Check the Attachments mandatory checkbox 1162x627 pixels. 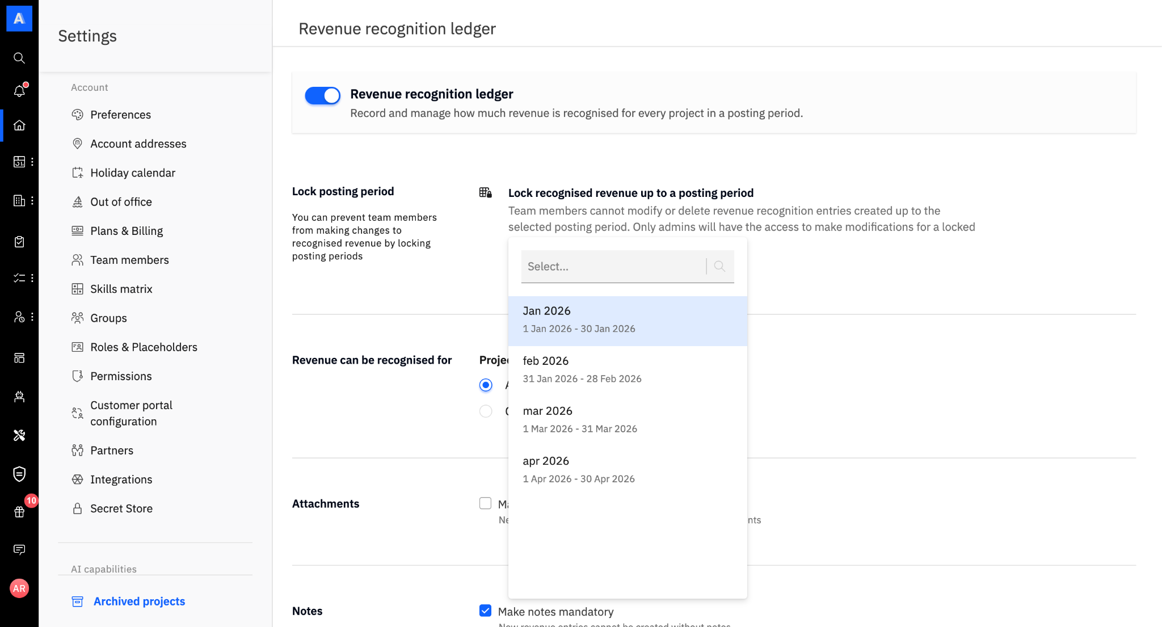coord(485,503)
